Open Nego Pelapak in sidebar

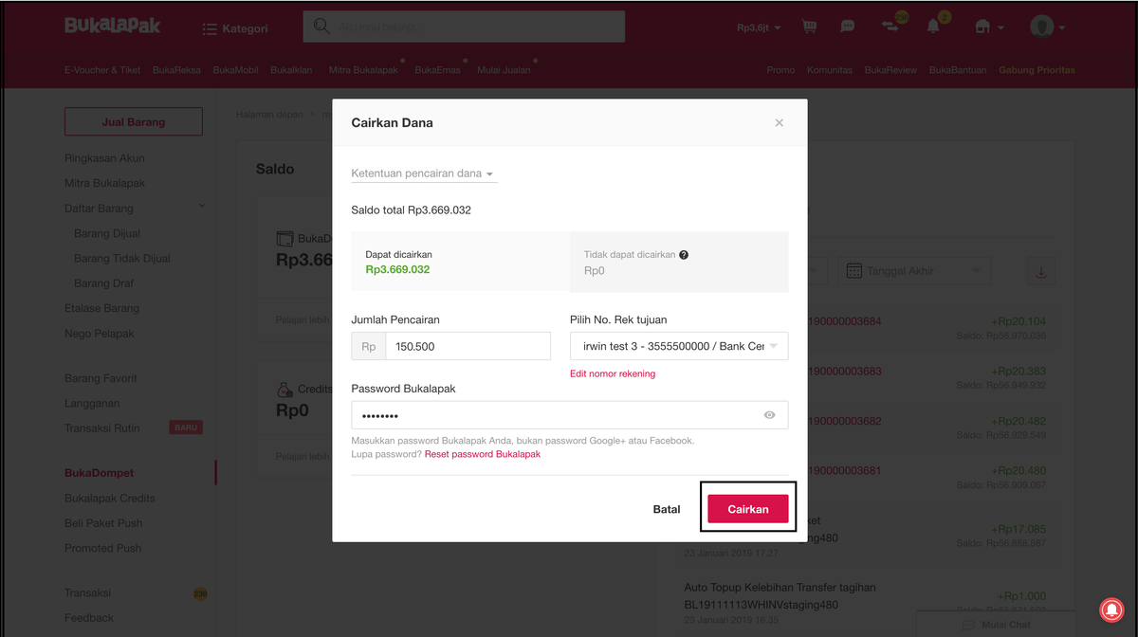pyautogui.click(x=100, y=334)
